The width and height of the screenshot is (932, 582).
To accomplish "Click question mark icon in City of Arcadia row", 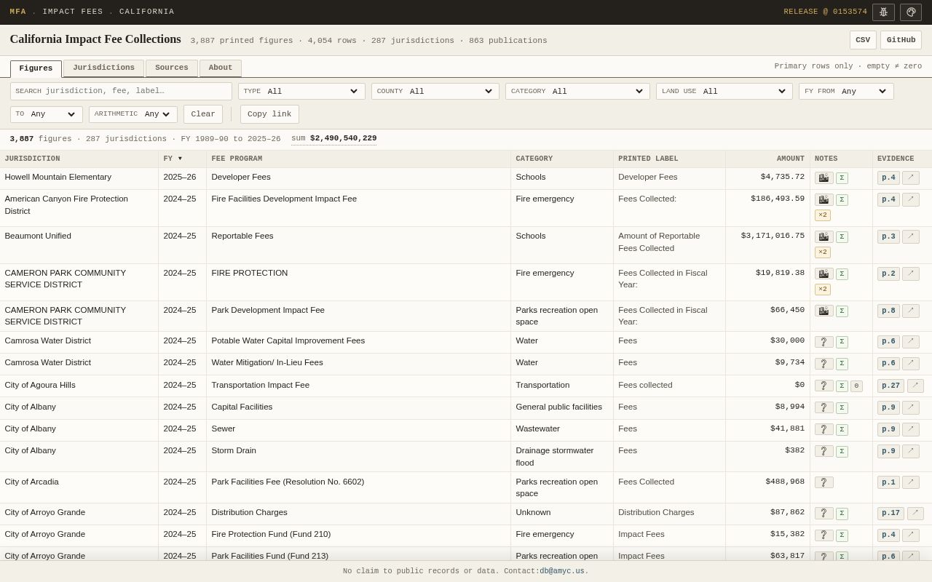I will [x=824, y=482].
